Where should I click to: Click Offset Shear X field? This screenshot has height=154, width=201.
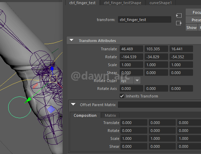(x=134, y=146)
